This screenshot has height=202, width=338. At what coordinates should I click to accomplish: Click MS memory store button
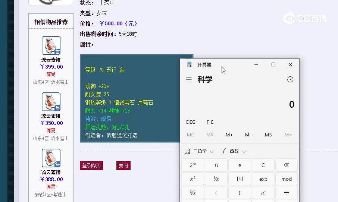coord(268,135)
